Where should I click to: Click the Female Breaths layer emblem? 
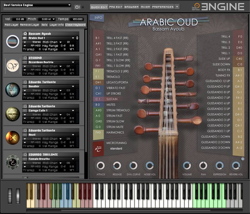click(x=13, y=162)
